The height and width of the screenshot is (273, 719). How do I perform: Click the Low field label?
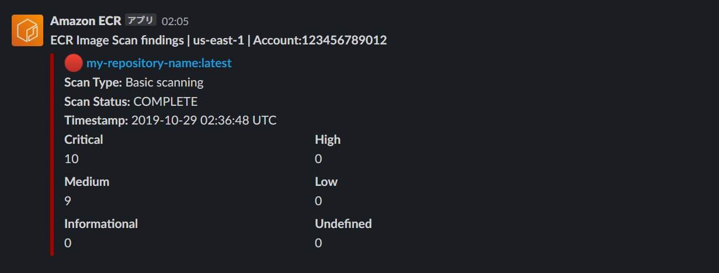(x=326, y=182)
